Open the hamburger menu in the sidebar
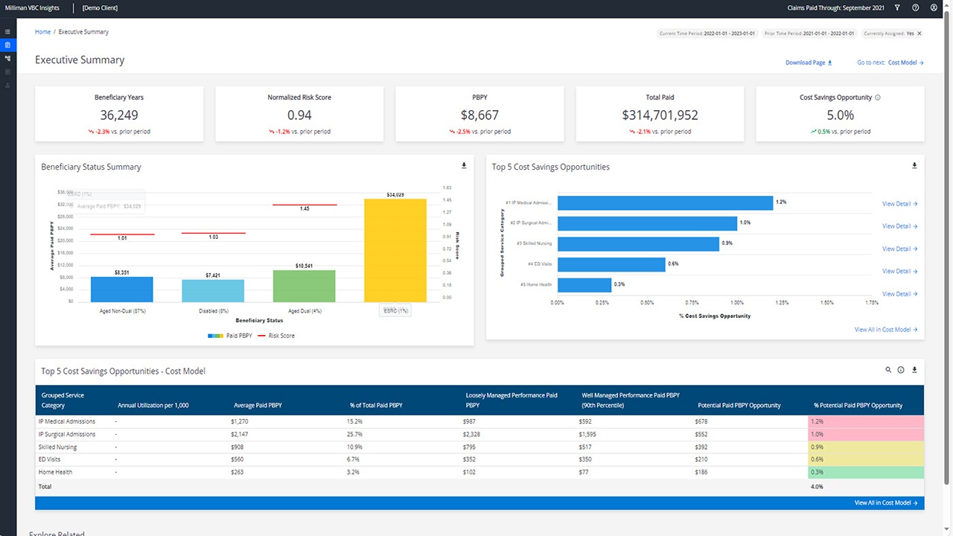 (7, 32)
